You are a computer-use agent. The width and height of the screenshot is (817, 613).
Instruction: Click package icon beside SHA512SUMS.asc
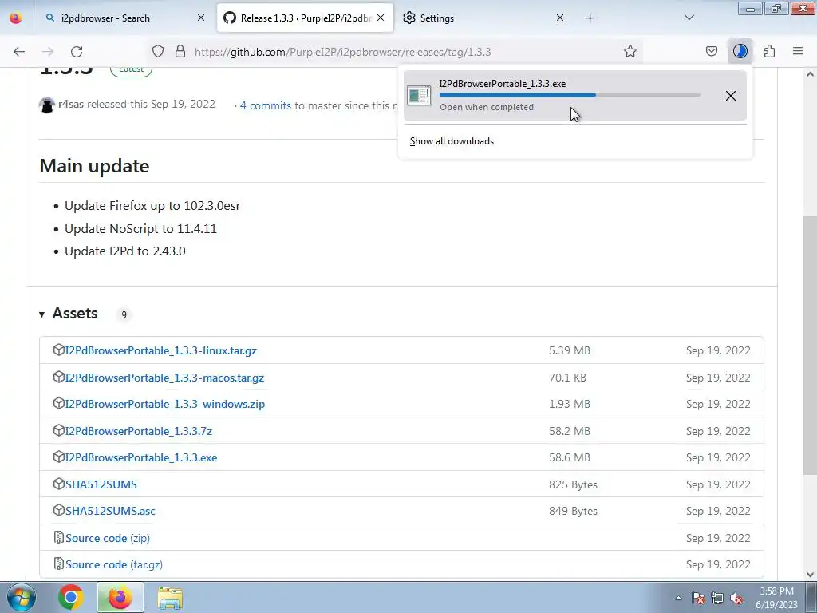click(x=59, y=510)
